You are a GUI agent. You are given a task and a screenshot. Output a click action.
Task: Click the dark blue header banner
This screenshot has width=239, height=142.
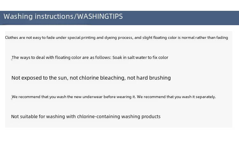[x=119, y=18]
